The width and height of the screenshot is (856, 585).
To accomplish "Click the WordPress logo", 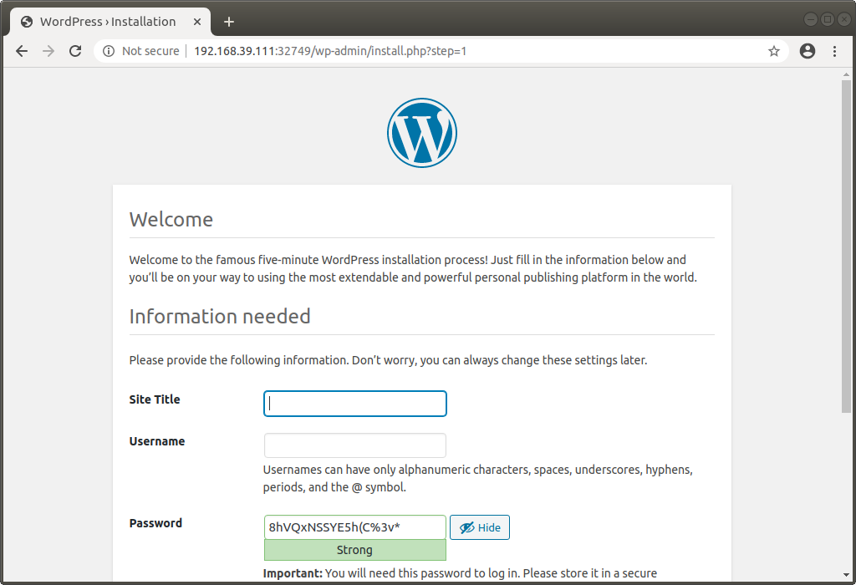I will click(421, 132).
